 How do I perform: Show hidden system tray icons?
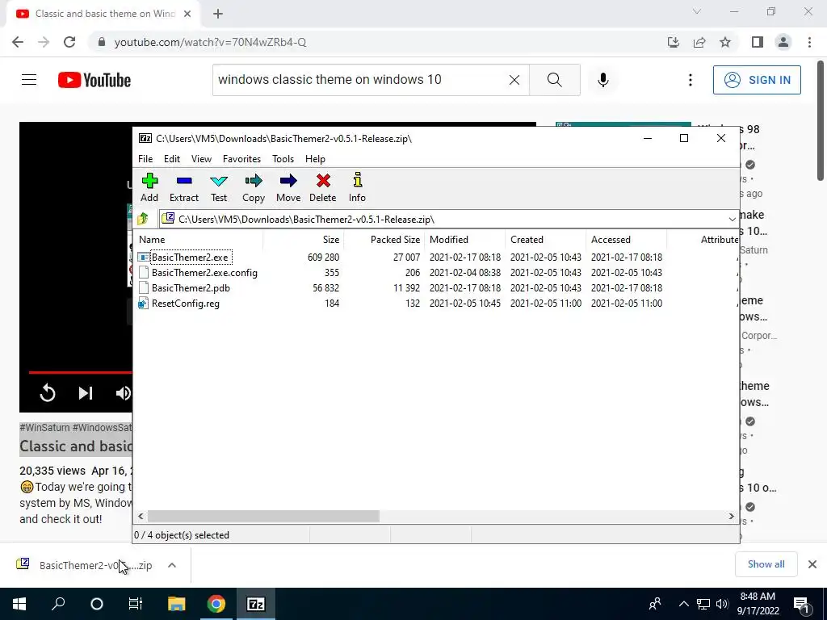point(683,604)
